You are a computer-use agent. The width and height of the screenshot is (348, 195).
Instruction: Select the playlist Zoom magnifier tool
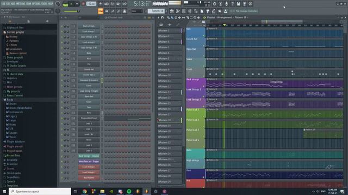195,17
